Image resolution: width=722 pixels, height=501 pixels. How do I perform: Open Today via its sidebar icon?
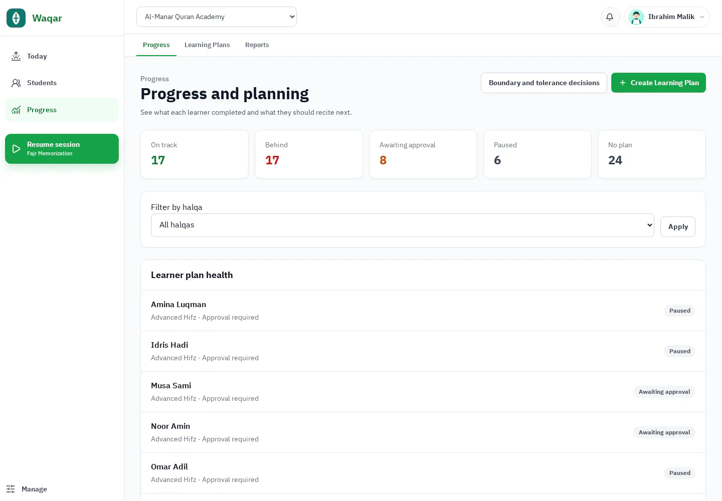[x=16, y=56]
